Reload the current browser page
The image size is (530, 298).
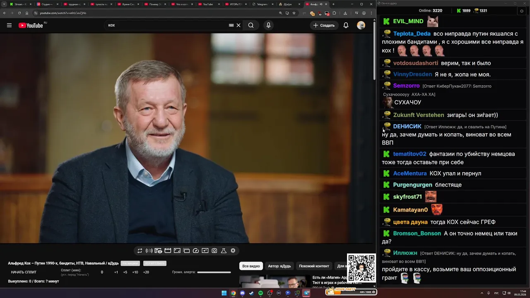coord(19,13)
